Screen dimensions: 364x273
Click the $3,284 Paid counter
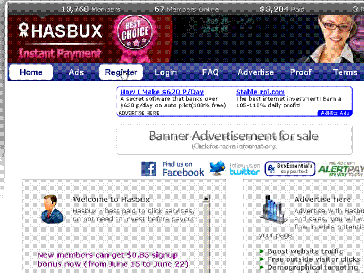pos(282,9)
